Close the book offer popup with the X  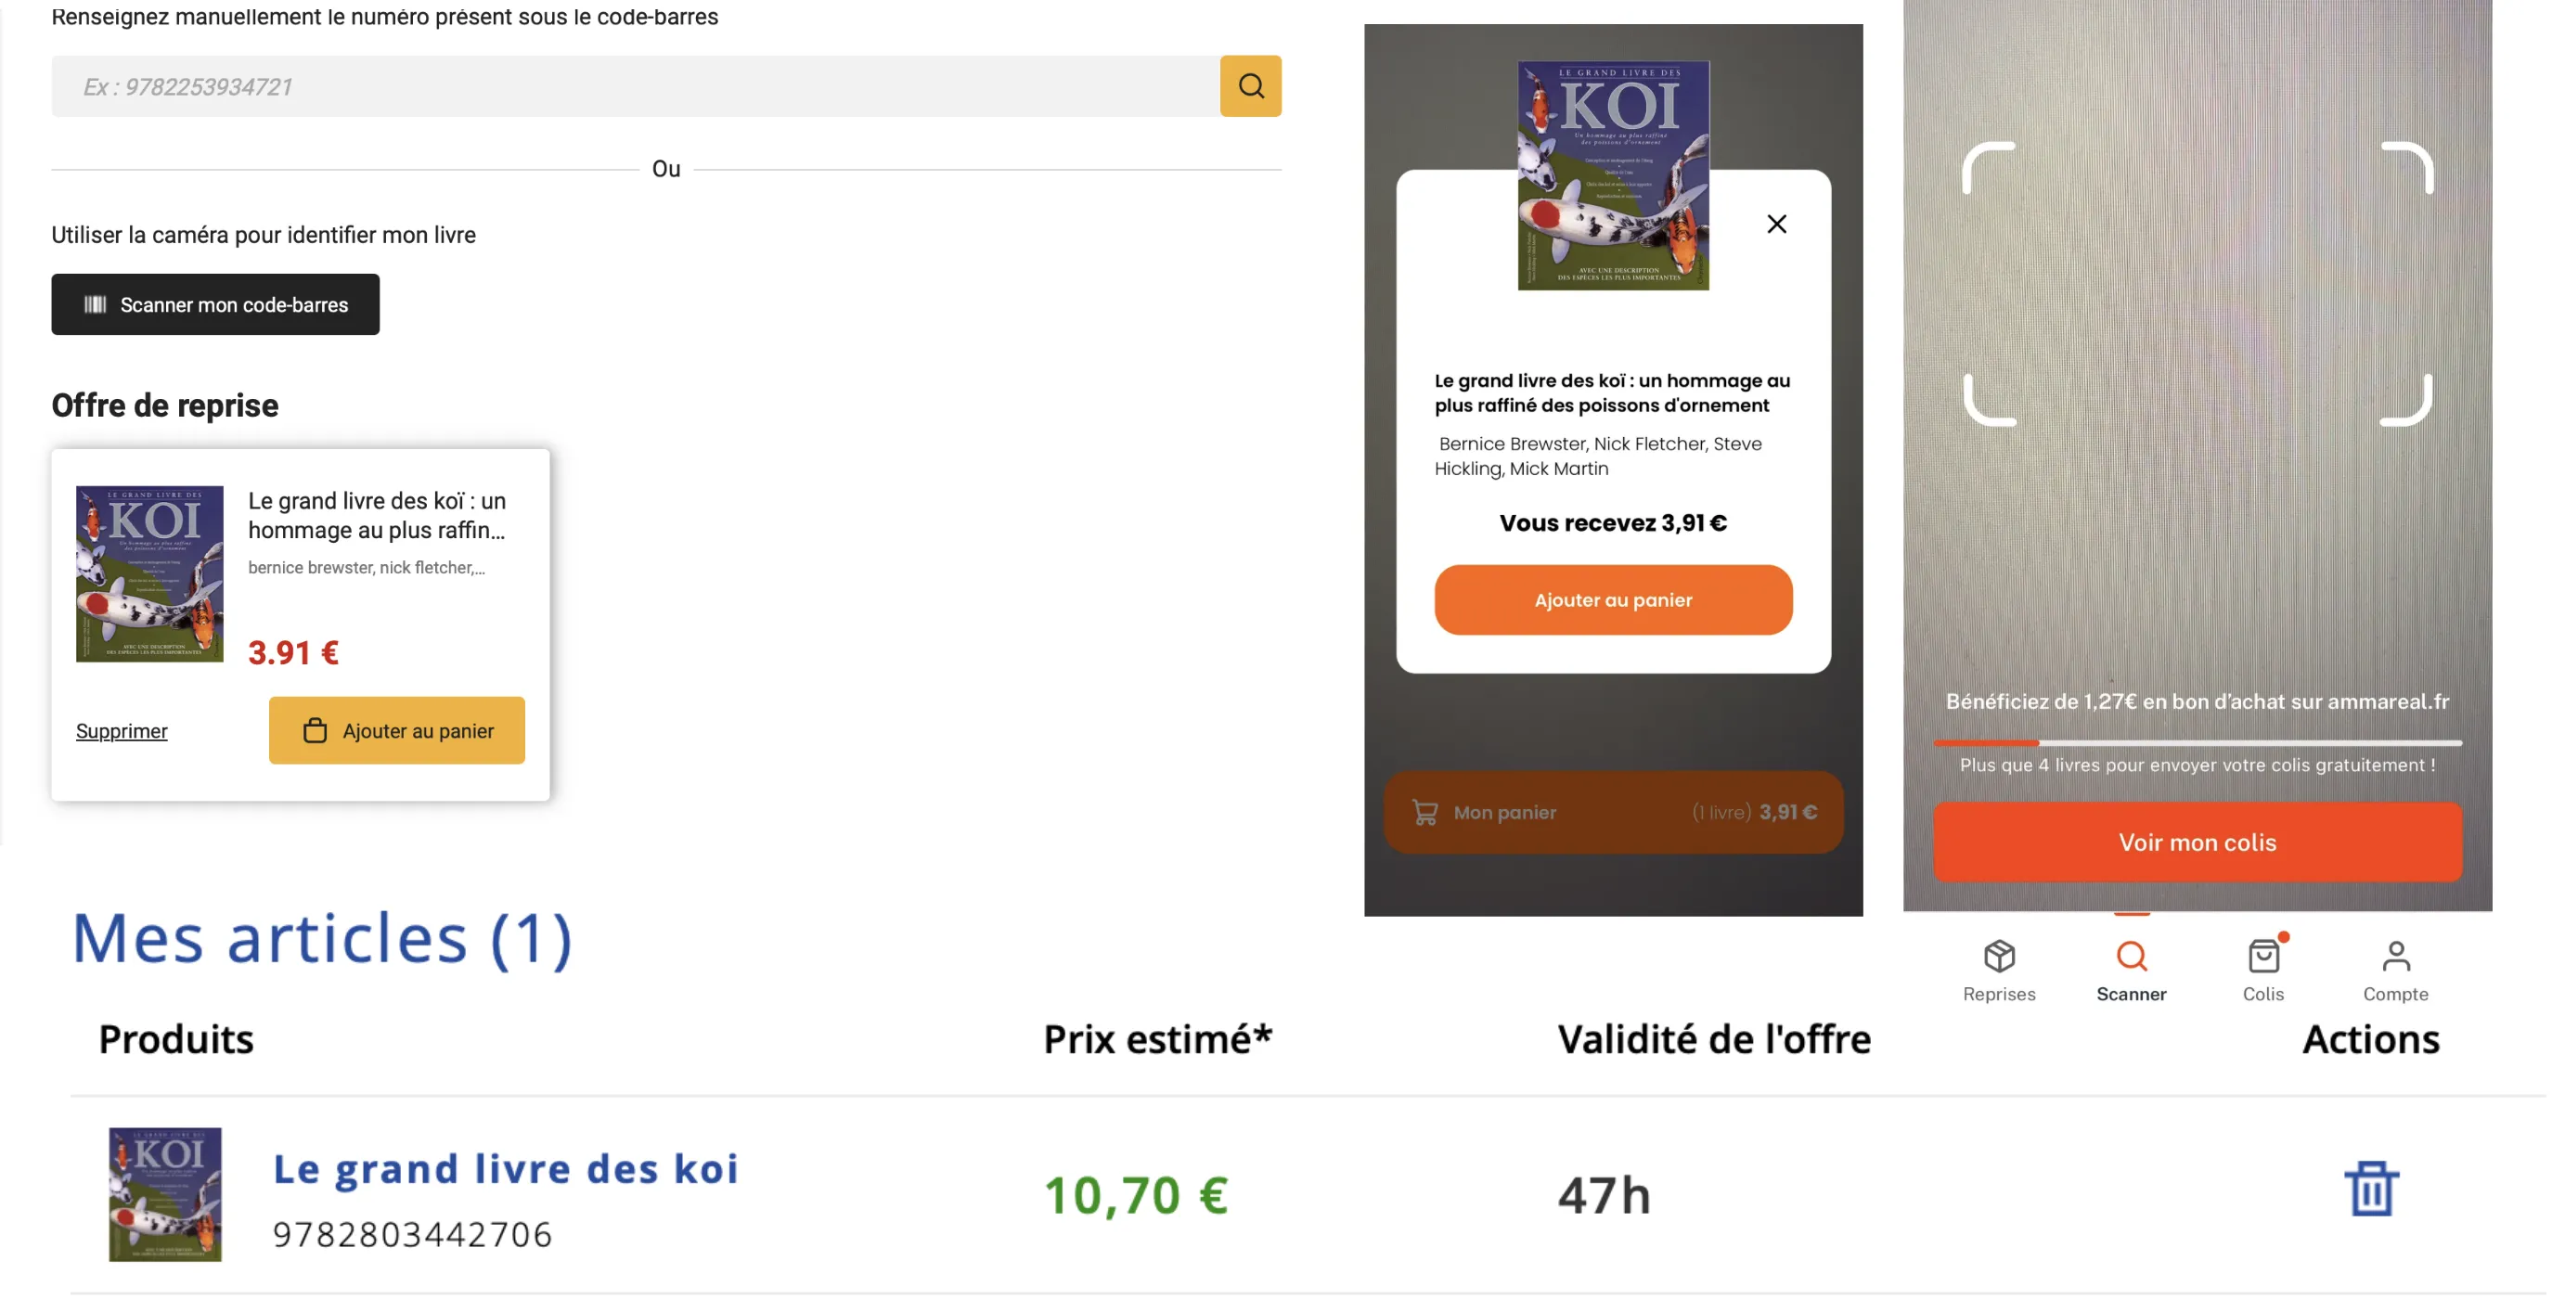click(1776, 224)
